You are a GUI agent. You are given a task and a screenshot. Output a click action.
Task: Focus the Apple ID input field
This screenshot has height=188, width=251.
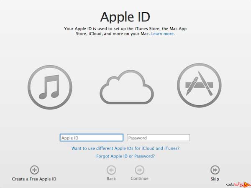[92, 137]
